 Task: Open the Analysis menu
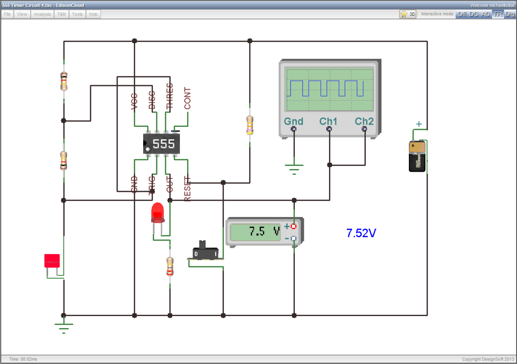pos(42,14)
